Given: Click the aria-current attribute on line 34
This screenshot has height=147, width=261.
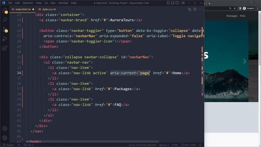Looking at the screenshot, I should [x=123, y=73].
